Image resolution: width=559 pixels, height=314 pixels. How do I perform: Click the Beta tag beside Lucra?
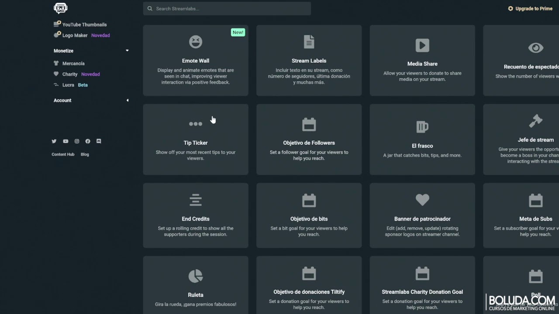[83, 85]
